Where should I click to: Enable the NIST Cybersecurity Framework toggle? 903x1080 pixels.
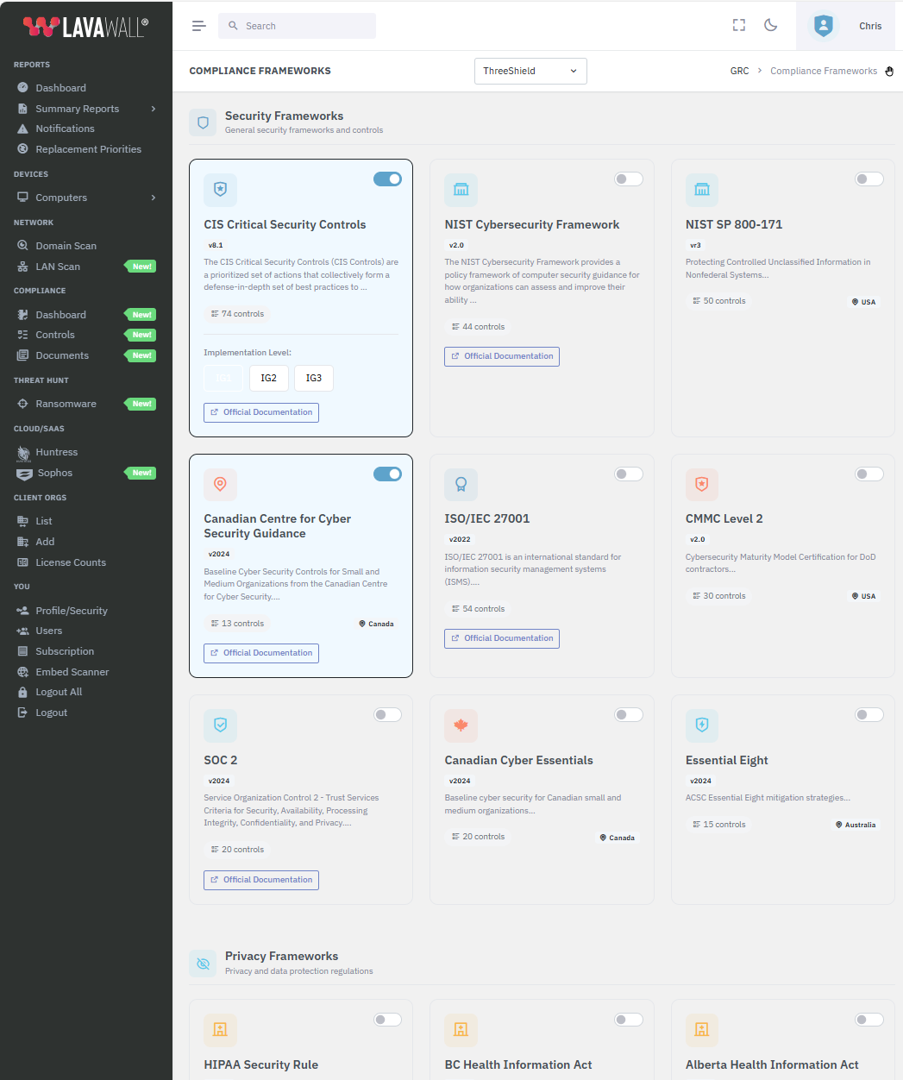click(629, 179)
